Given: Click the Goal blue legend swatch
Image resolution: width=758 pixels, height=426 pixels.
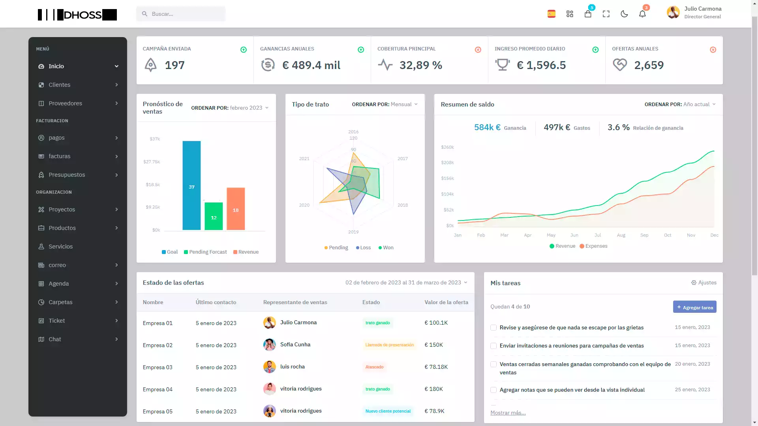Looking at the screenshot, I should pos(164,252).
